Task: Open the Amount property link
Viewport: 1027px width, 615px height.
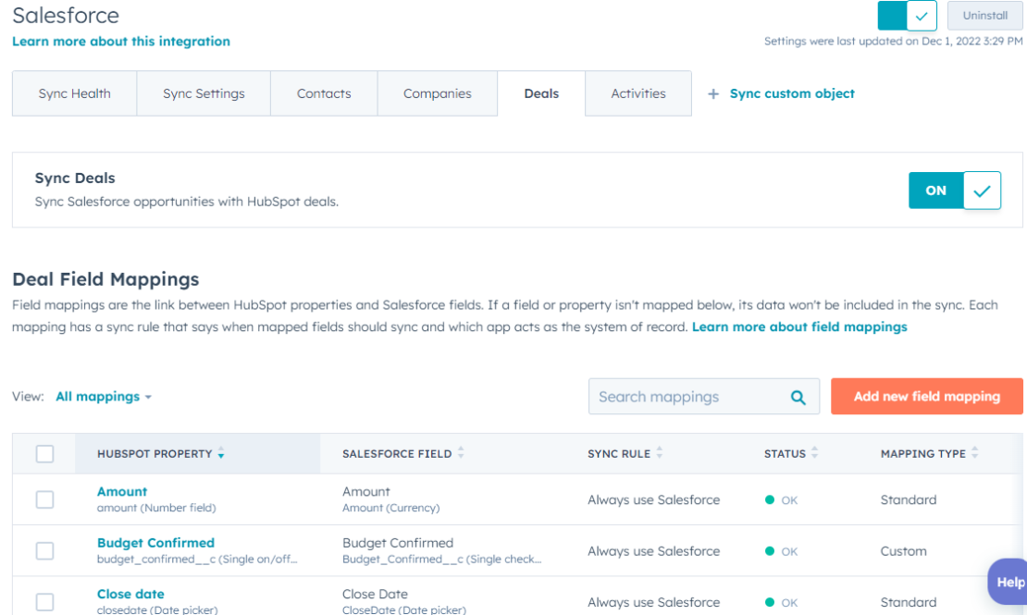Action: click(122, 491)
